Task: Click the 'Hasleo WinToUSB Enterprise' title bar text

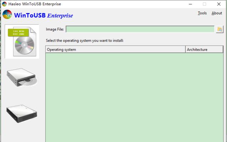Action: pyautogui.click(x=35, y=4)
